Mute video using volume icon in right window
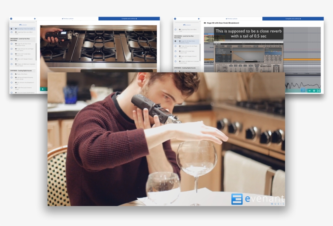The image size is (333, 226). [x=309, y=90]
